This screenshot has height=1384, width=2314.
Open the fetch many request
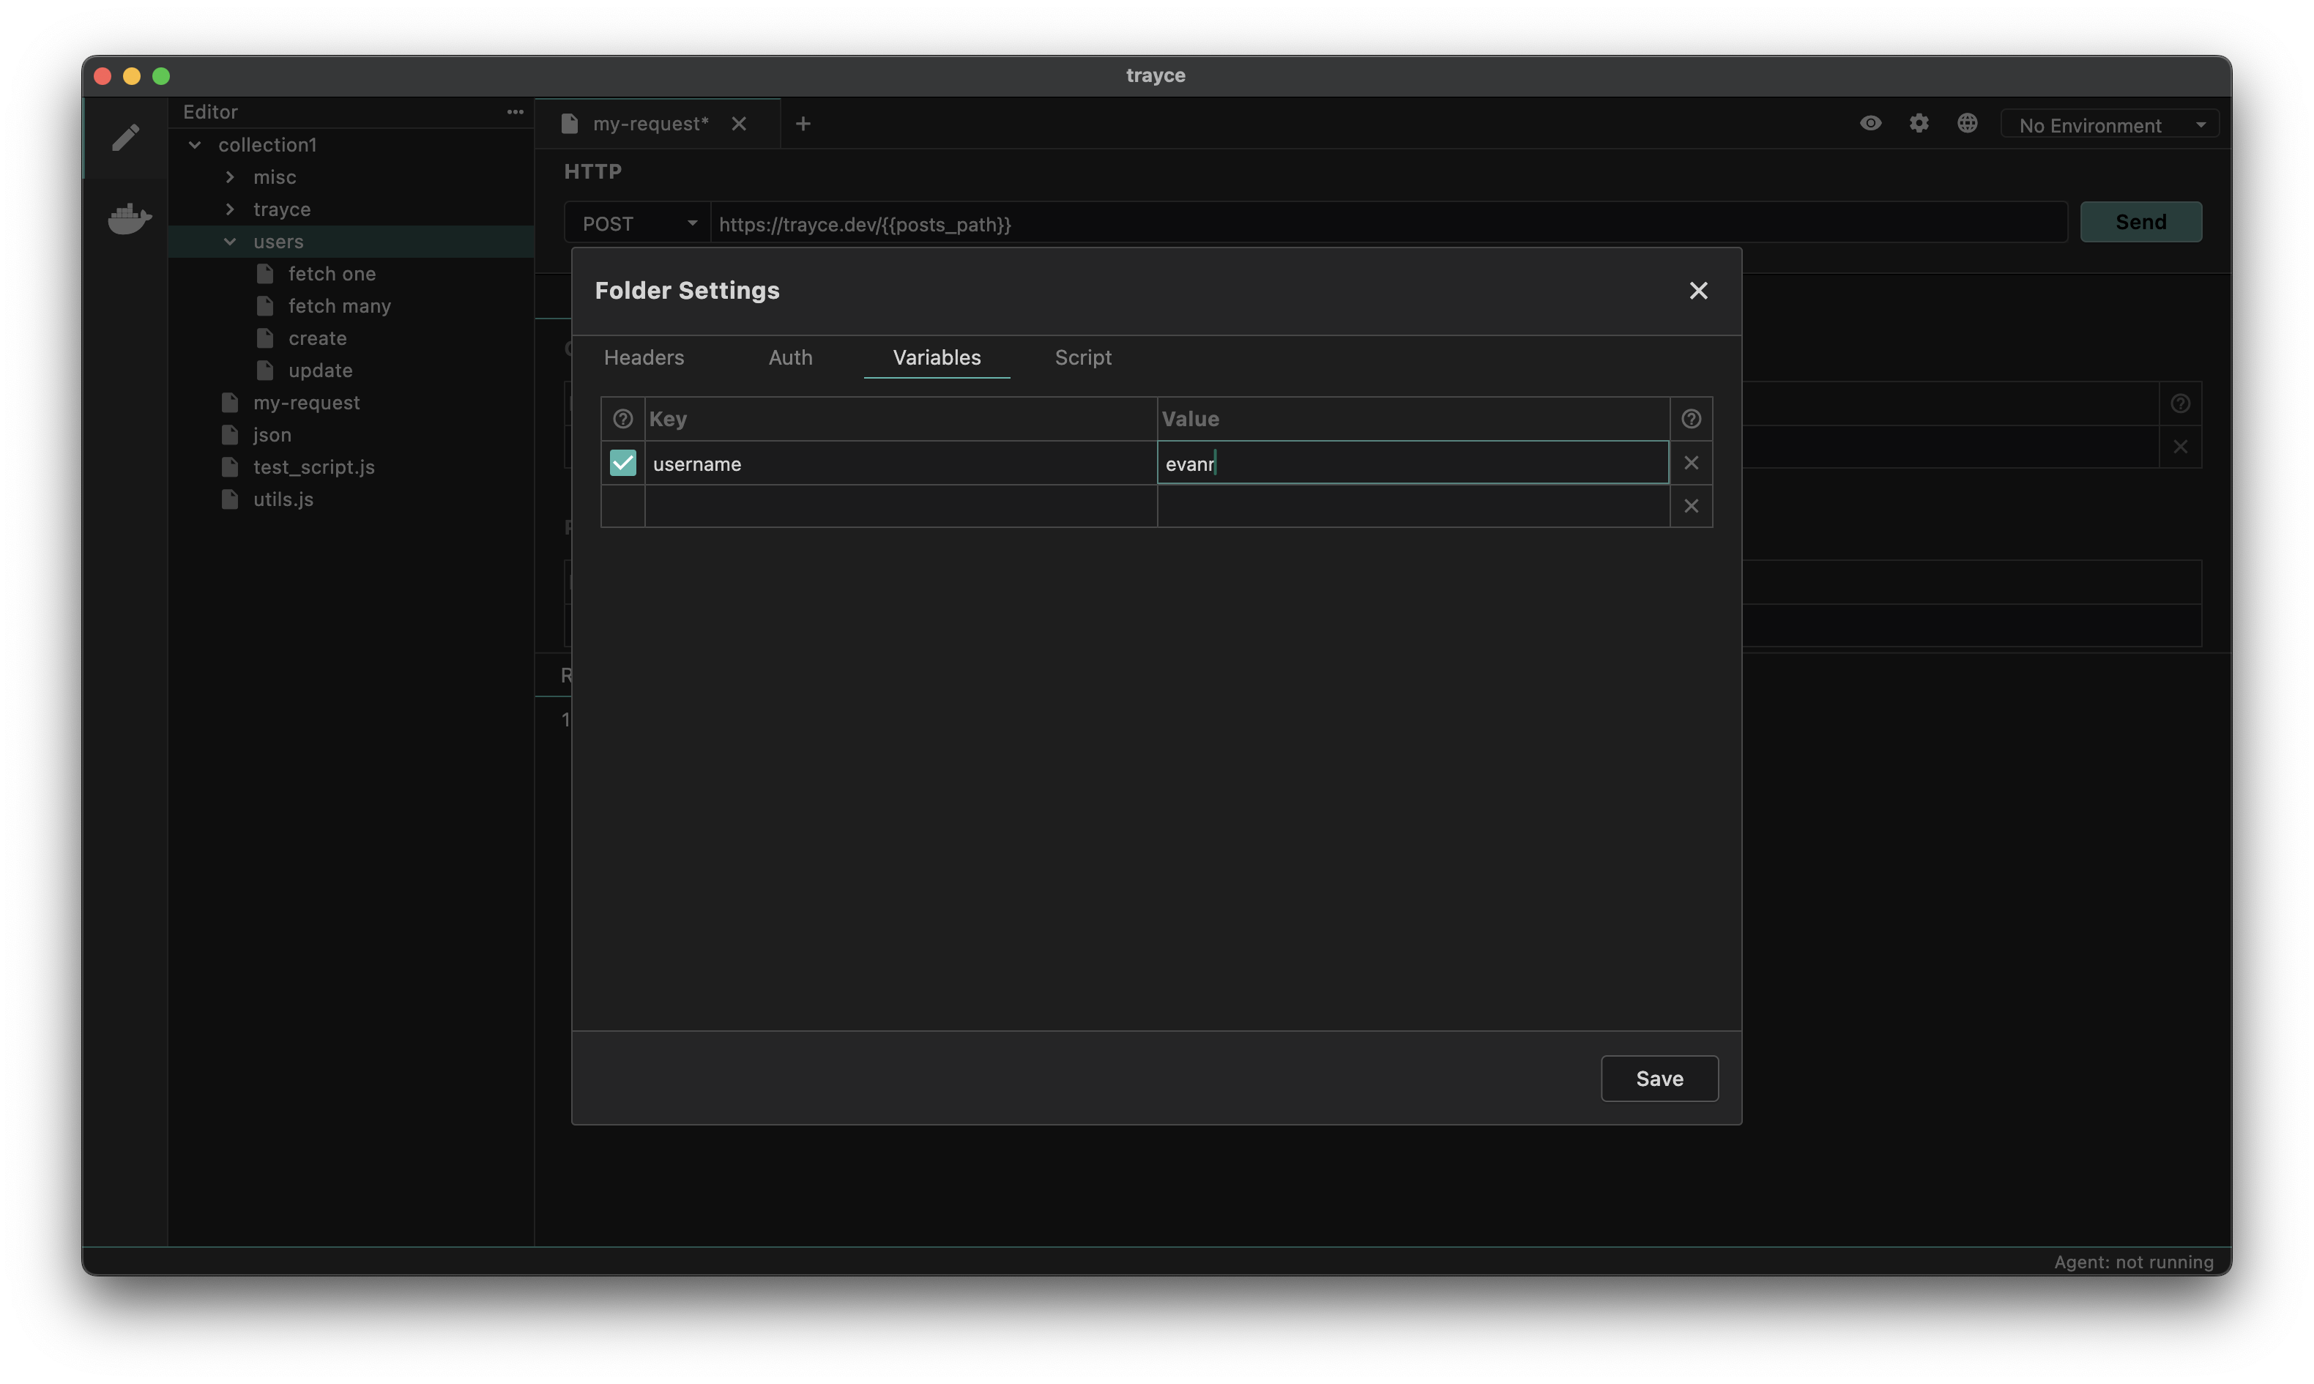click(x=339, y=306)
